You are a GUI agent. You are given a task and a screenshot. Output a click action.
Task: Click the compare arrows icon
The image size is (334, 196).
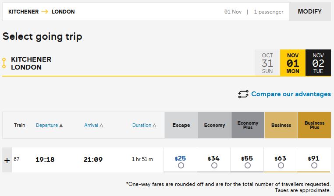(243, 94)
